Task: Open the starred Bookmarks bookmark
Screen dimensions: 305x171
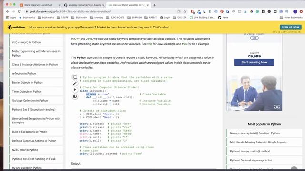Action: [27, 18]
